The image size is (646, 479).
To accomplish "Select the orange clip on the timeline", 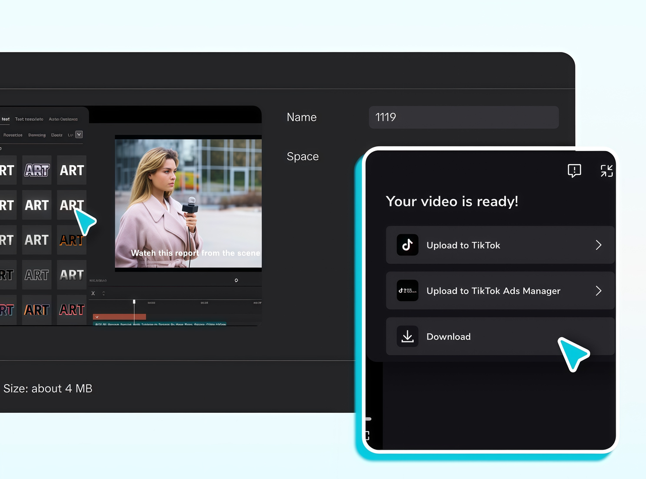I will pos(120,317).
